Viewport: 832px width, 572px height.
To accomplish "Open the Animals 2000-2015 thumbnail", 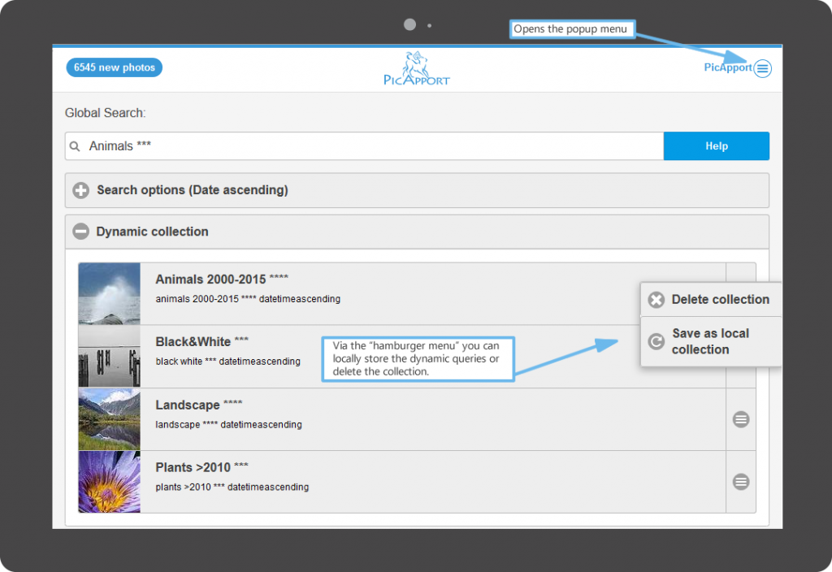I will (110, 293).
